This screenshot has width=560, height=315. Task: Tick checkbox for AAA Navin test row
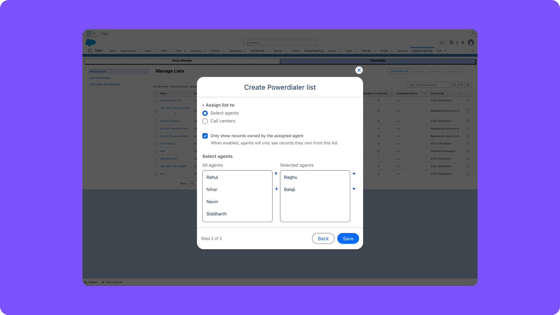[x=156, y=159]
